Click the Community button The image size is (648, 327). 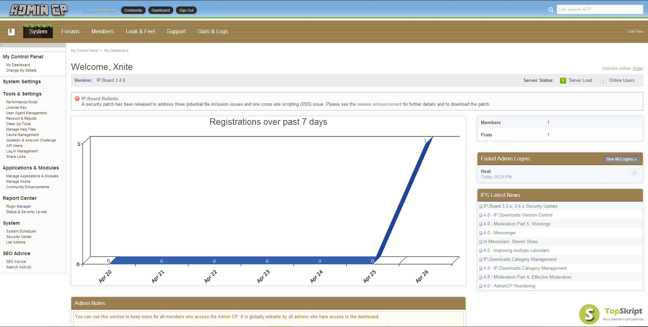coord(133,10)
